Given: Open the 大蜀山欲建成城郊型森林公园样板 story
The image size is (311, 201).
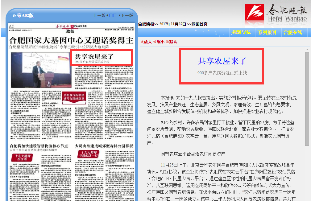Looking at the screenshot, I should click(x=104, y=146).
